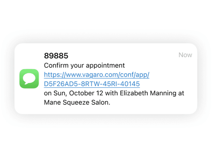Click the blank area below the notification
The width and height of the screenshot is (213, 158).
pos(106,137)
